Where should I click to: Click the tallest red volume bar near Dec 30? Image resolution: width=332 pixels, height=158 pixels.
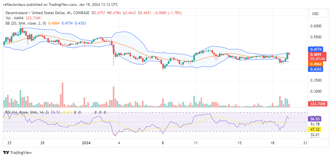[x=62, y=95]
